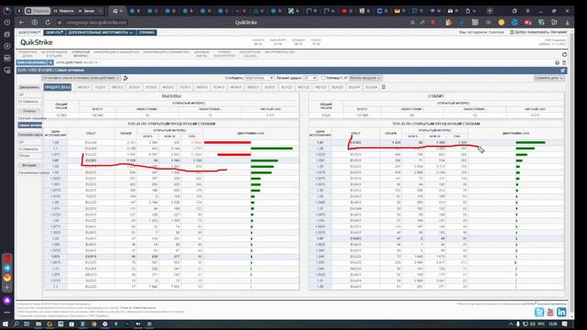
Task: Select TU2X3 expiration tab
Action: (x=100, y=87)
